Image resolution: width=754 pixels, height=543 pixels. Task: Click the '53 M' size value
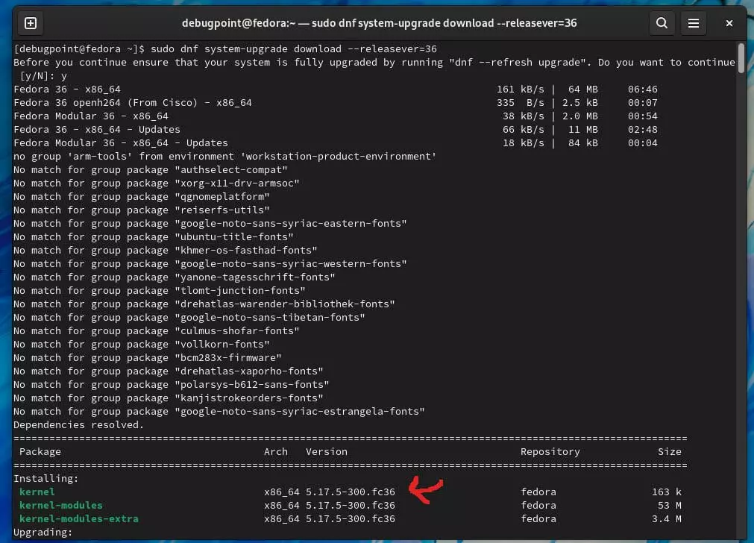coord(670,506)
